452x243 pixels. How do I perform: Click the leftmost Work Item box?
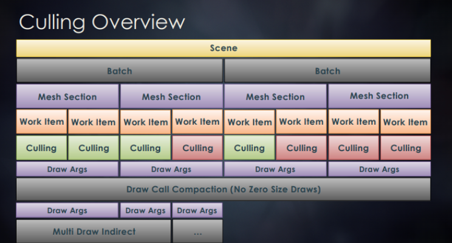41,122
